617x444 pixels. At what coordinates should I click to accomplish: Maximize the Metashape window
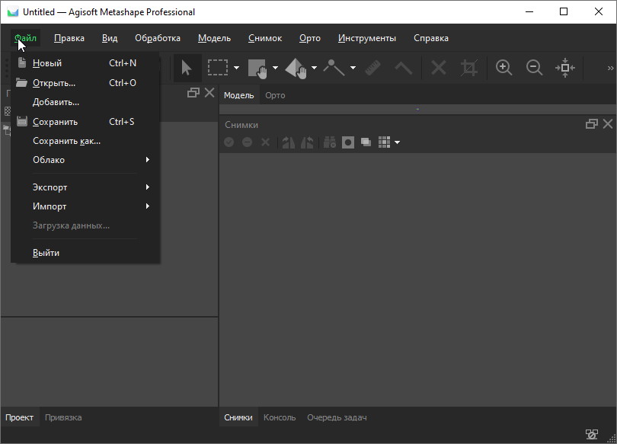click(564, 11)
